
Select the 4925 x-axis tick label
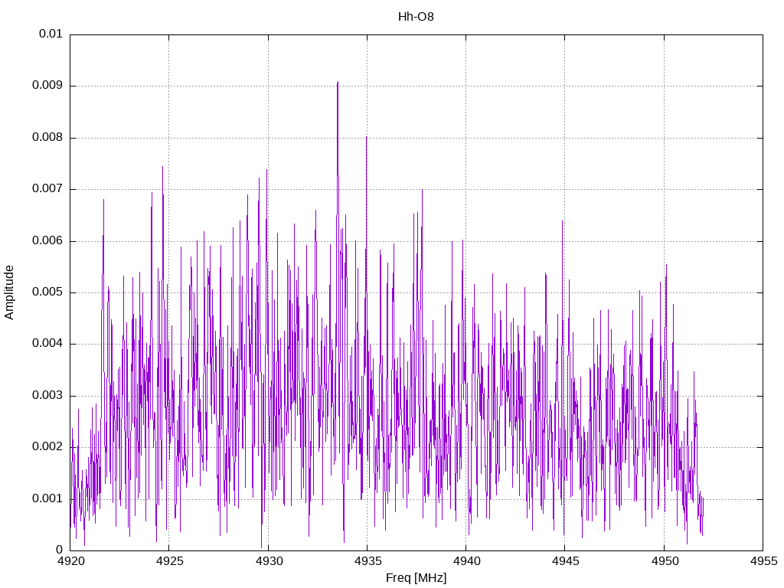point(169,561)
